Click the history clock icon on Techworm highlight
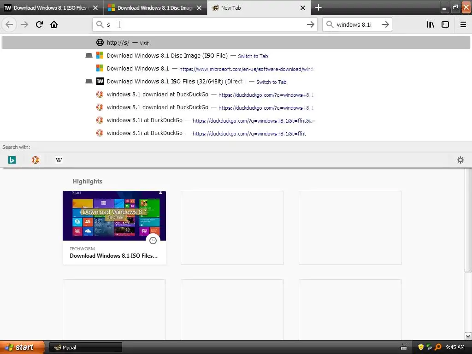 pyautogui.click(x=153, y=241)
